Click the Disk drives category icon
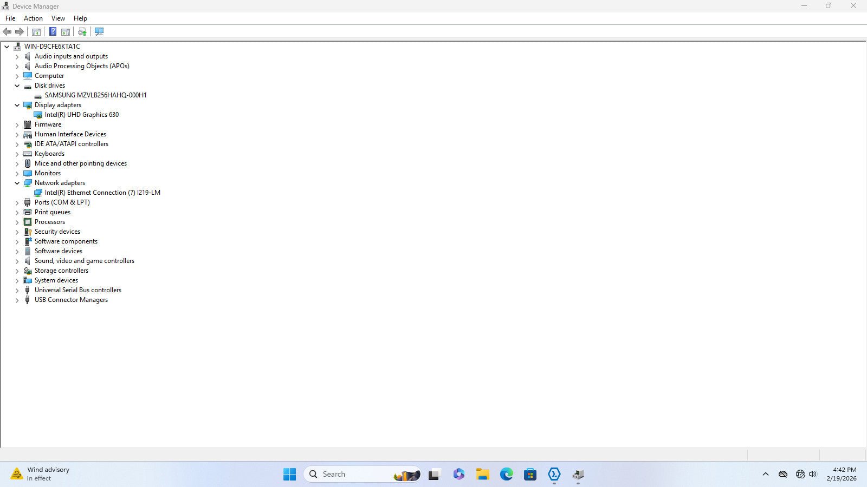Screen dimensions: 867x487 (28, 85)
